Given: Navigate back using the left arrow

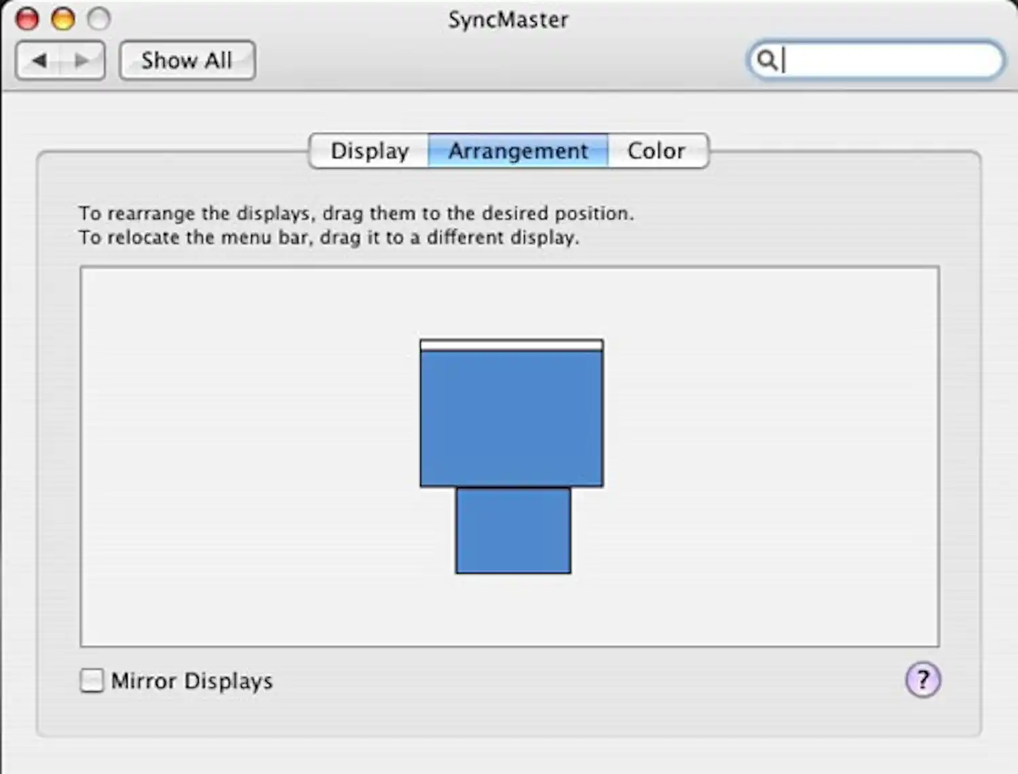Looking at the screenshot, I should (39, 60).
